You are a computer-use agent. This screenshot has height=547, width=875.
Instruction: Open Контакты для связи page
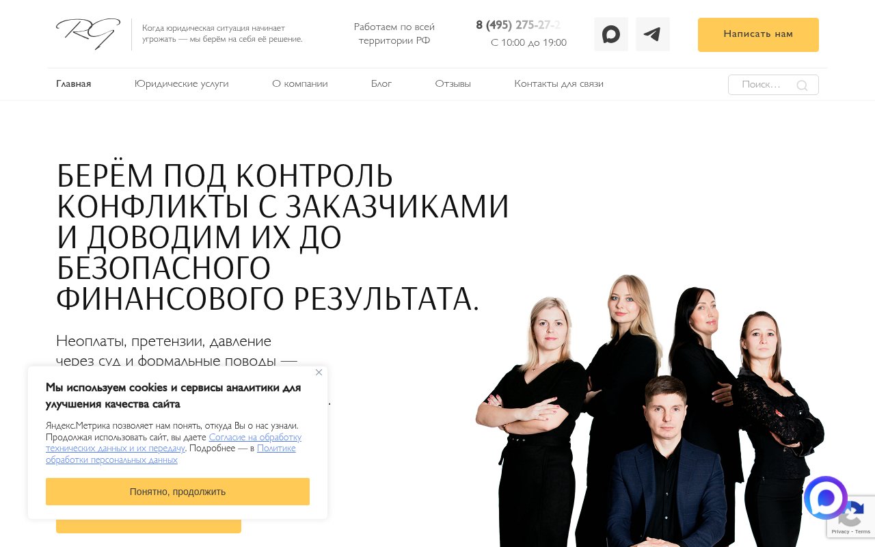[x=559, y=84]
